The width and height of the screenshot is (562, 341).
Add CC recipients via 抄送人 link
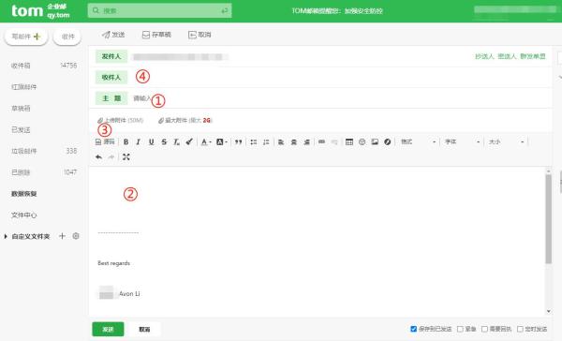click(484, 56)
